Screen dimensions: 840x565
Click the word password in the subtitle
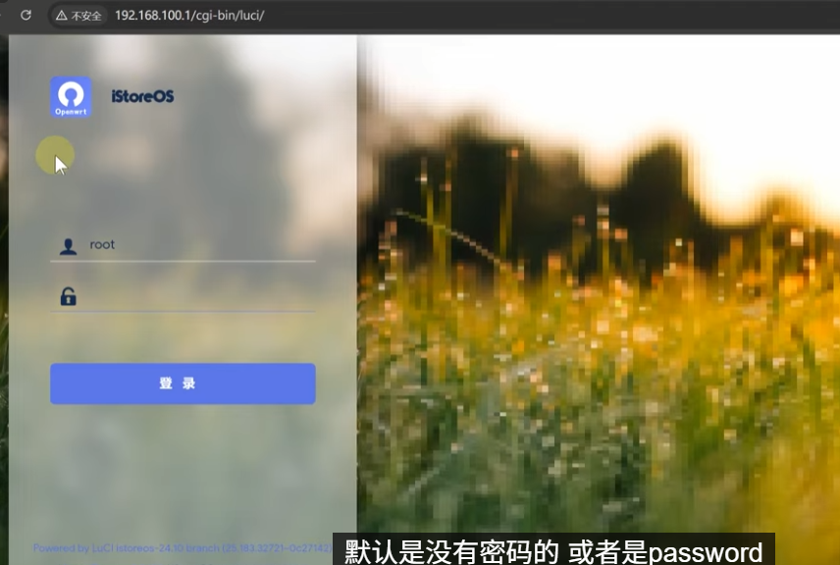click(x=705, y=550)
